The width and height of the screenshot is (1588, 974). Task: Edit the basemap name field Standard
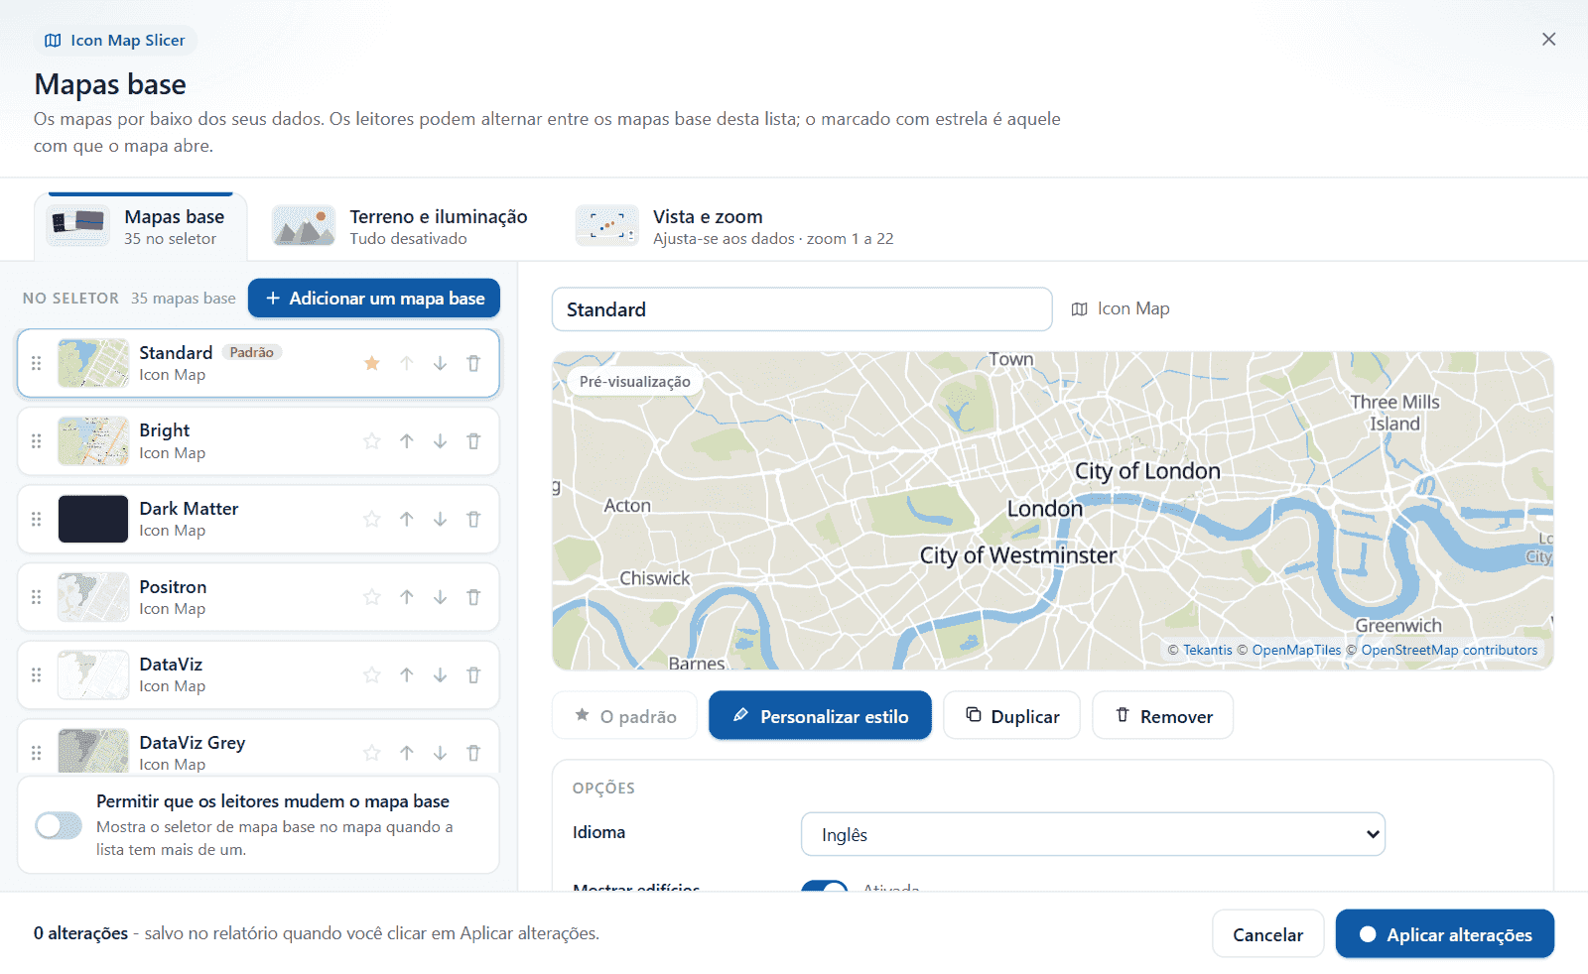pos(802,309)
